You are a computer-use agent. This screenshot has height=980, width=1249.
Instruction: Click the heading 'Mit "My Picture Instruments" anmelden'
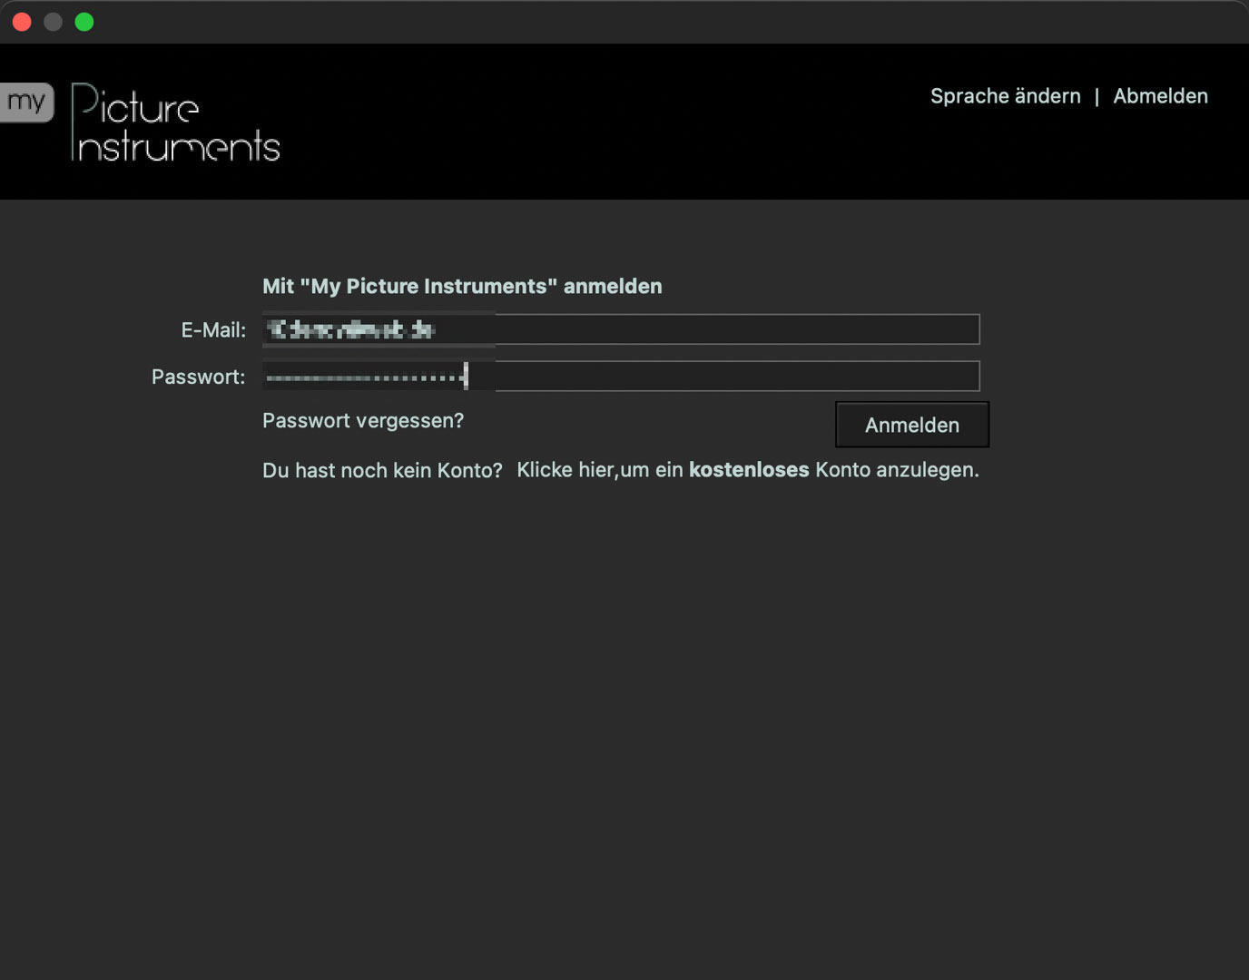(x=462, y=287)
